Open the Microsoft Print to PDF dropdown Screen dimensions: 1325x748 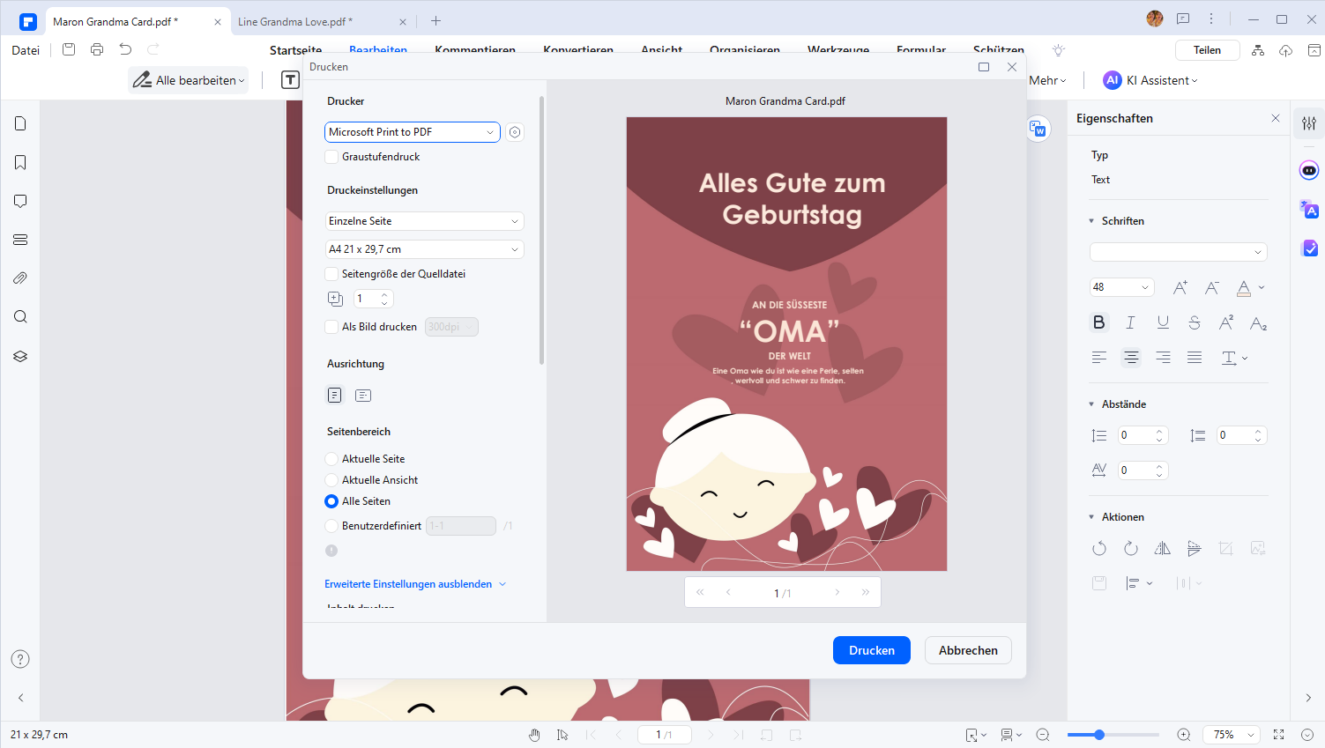[413, 132]
